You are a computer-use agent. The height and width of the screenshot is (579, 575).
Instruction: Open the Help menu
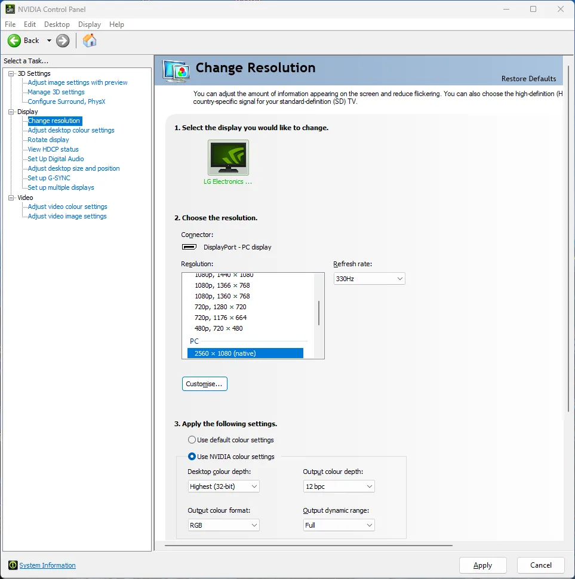tap(116, 24)
